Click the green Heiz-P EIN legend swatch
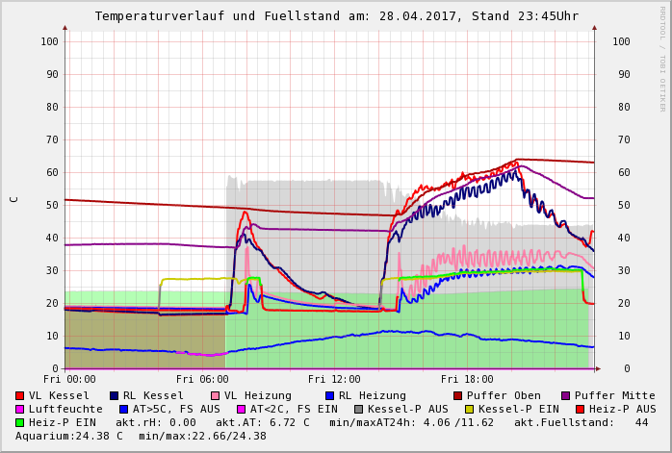The image size is (672, 453). pyautogui.click(x=20, y=422)
